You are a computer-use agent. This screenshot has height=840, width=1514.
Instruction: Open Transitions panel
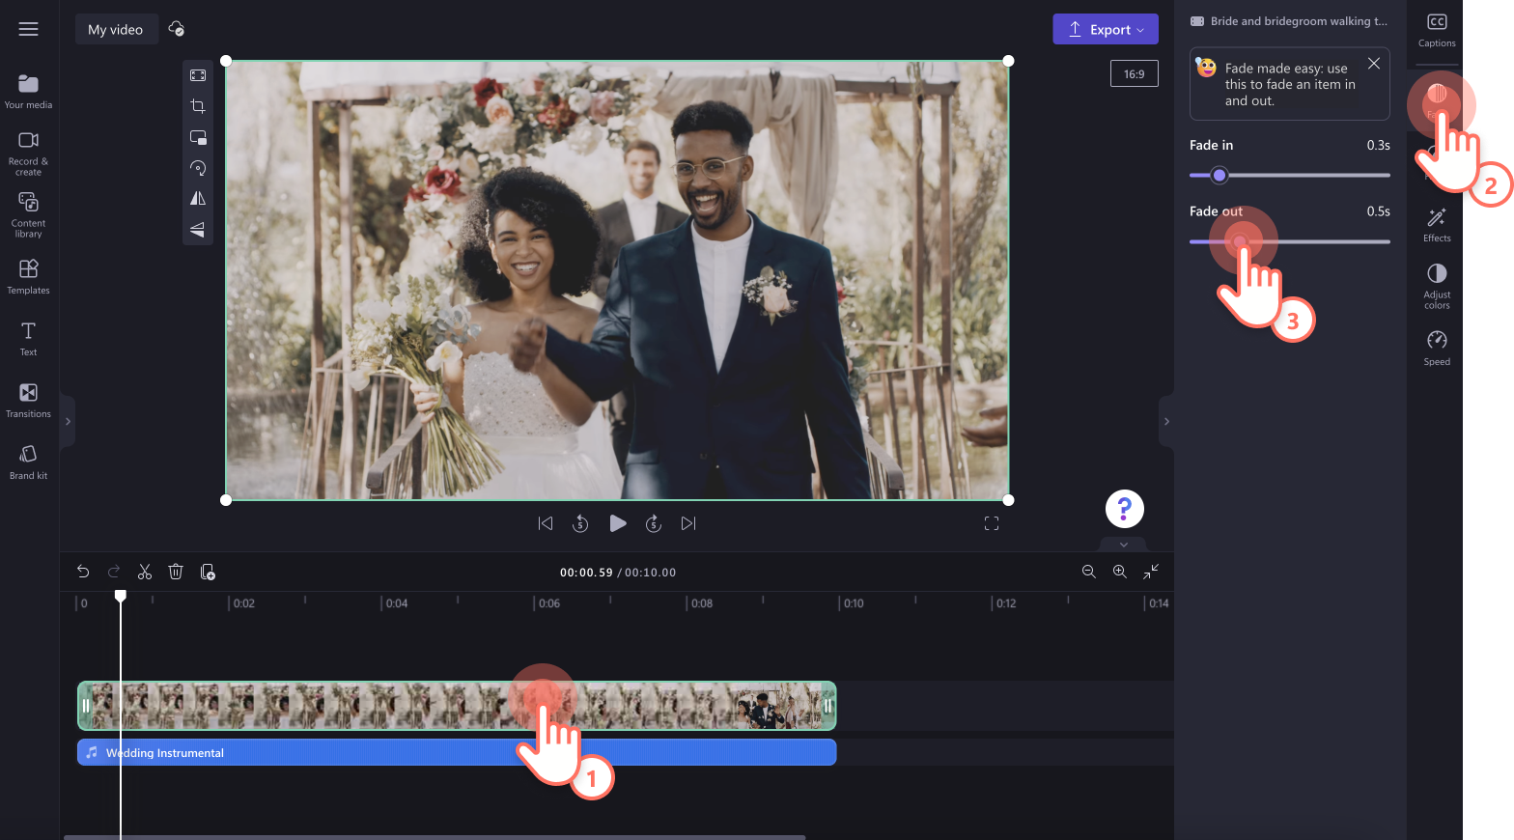point(29,400)
